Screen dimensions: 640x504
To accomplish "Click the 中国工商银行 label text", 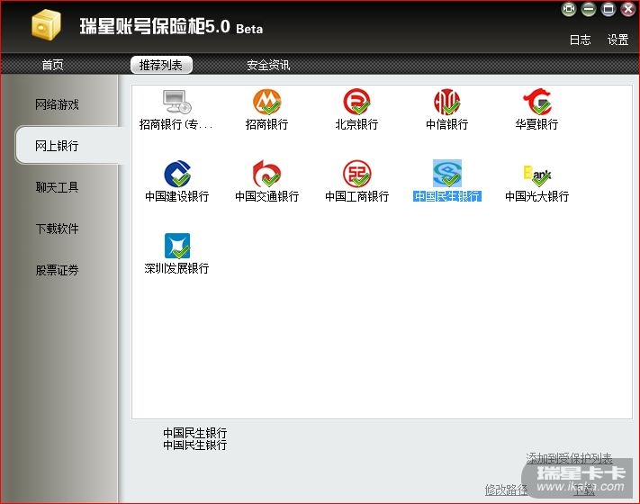I will coord(356,196).
